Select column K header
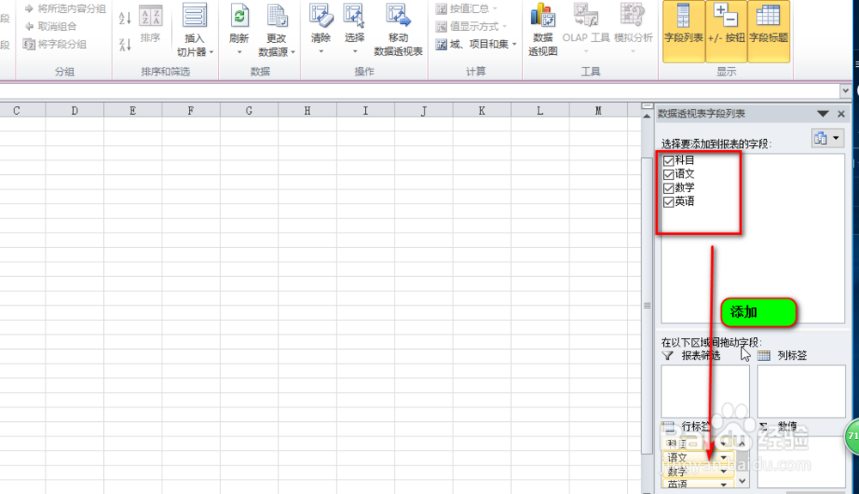This screenshot has height=494, width=859. (x=482, y=111)
